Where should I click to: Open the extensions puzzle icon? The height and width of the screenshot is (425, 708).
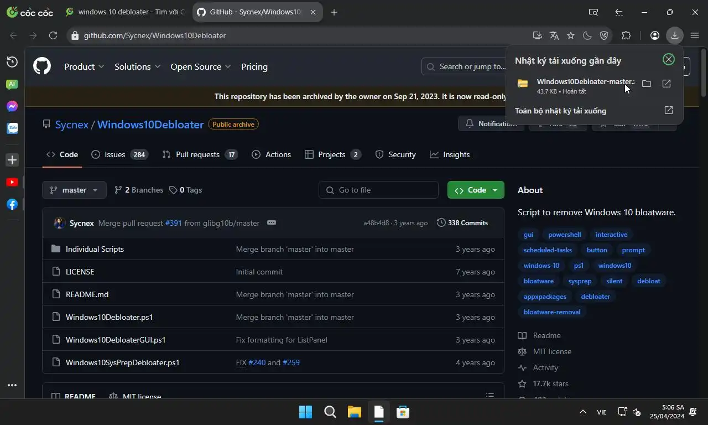[626, 35]
